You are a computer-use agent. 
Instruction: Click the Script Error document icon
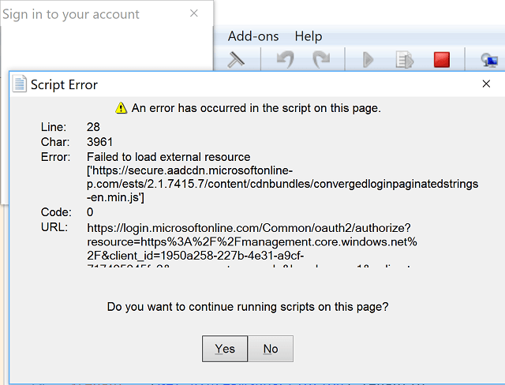(x=19, y=84)
